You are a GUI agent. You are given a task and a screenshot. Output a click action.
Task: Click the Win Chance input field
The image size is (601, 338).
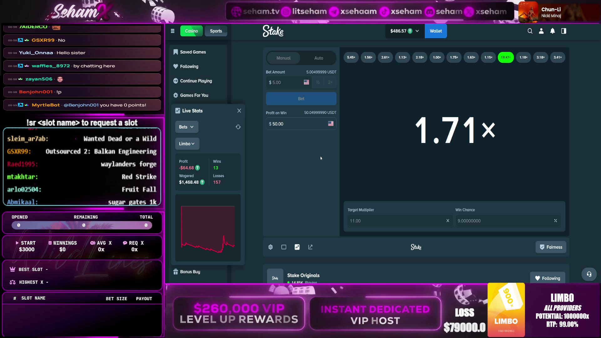pyautogui.click(x=508, y=221)
